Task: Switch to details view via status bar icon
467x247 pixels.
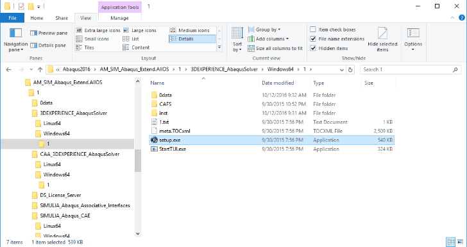Action: click(x=451, y=242)
